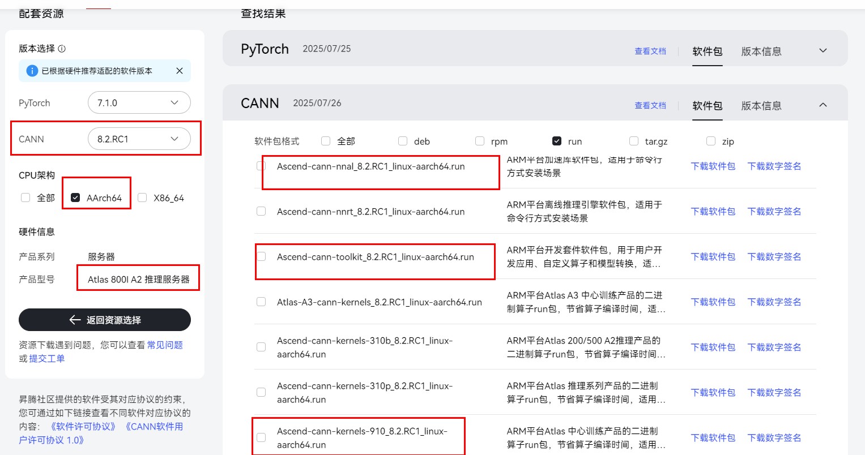Image resolution: width=865 pixels, height=455 pixels.
Task: Select the Ascend-cann-toolkit package checkbox
Action: (x=261, y=256)
